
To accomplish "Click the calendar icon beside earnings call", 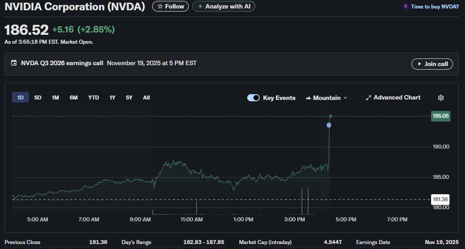I will [14, 63].
